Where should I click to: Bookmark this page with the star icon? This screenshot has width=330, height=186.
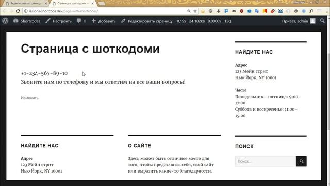[195, 11]
